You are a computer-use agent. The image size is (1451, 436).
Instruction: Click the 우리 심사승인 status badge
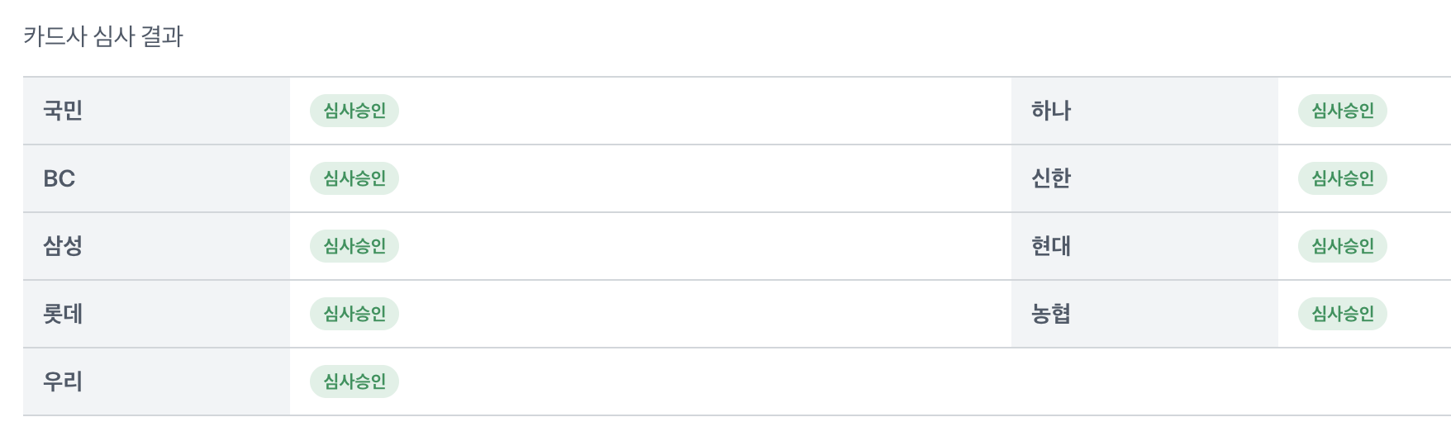[354, 381]
